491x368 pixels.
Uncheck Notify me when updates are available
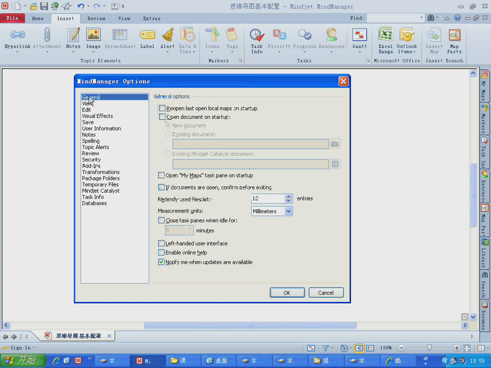(161, 262)
